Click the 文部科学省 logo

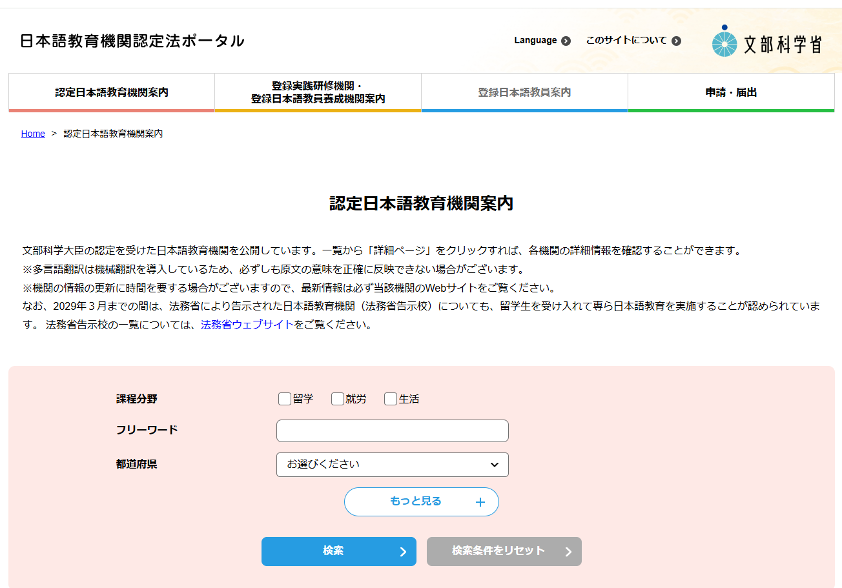[766, 42]
